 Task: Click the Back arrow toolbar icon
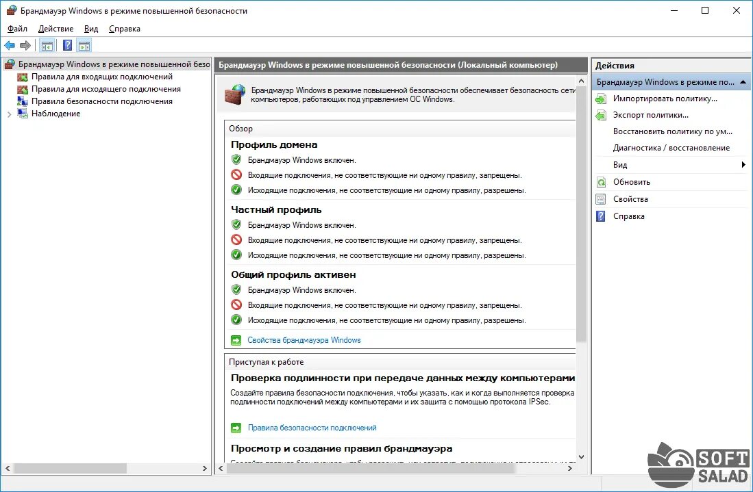click(10, 46)
